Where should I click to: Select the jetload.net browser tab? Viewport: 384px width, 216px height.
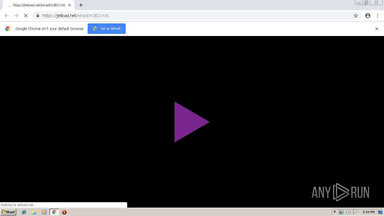pos(38,5)
